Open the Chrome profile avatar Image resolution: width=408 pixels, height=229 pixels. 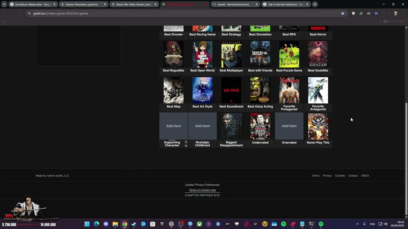pyautogui.click(x=396, y=13)
